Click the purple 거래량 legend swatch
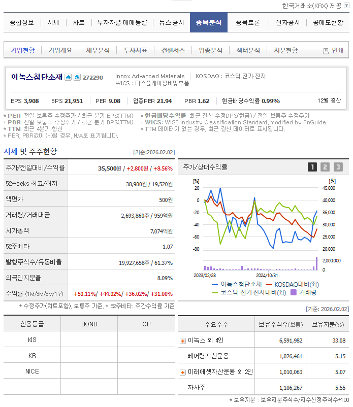Image resolution: width=353 pixels, height=407 pixels. coord(293,292)
